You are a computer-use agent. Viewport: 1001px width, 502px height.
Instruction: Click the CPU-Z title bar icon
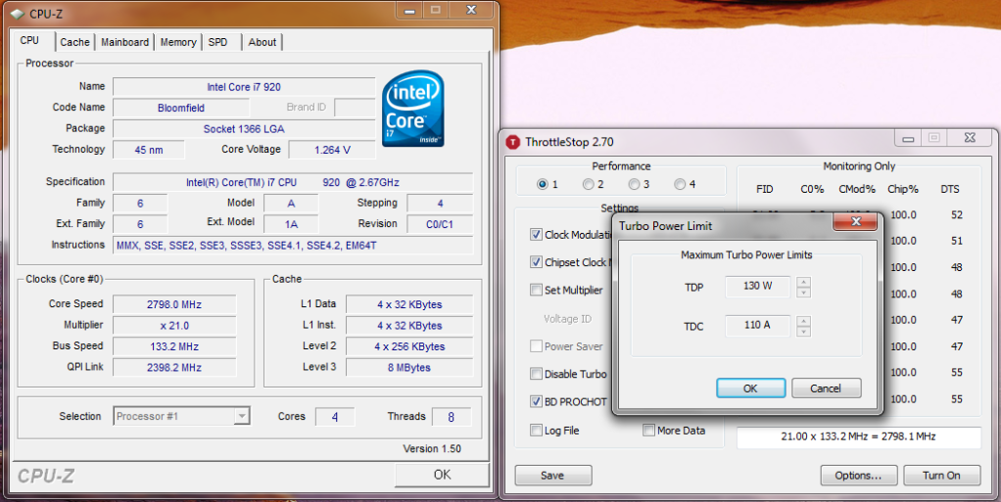pyautogui.click(x=18, y=13)
